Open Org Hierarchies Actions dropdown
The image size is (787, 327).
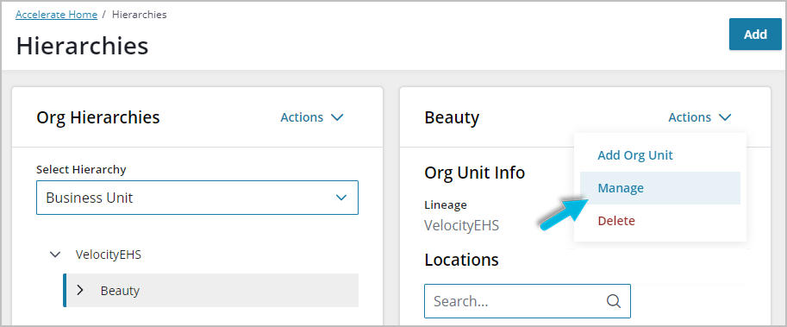pyautogui.click(x=312, y=117)
